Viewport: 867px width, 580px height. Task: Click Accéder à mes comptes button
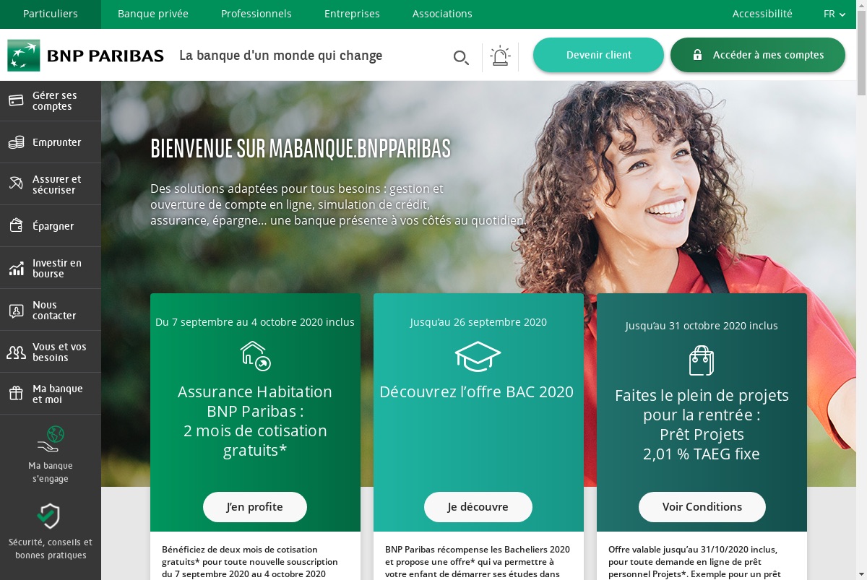[x=758, y=55]
